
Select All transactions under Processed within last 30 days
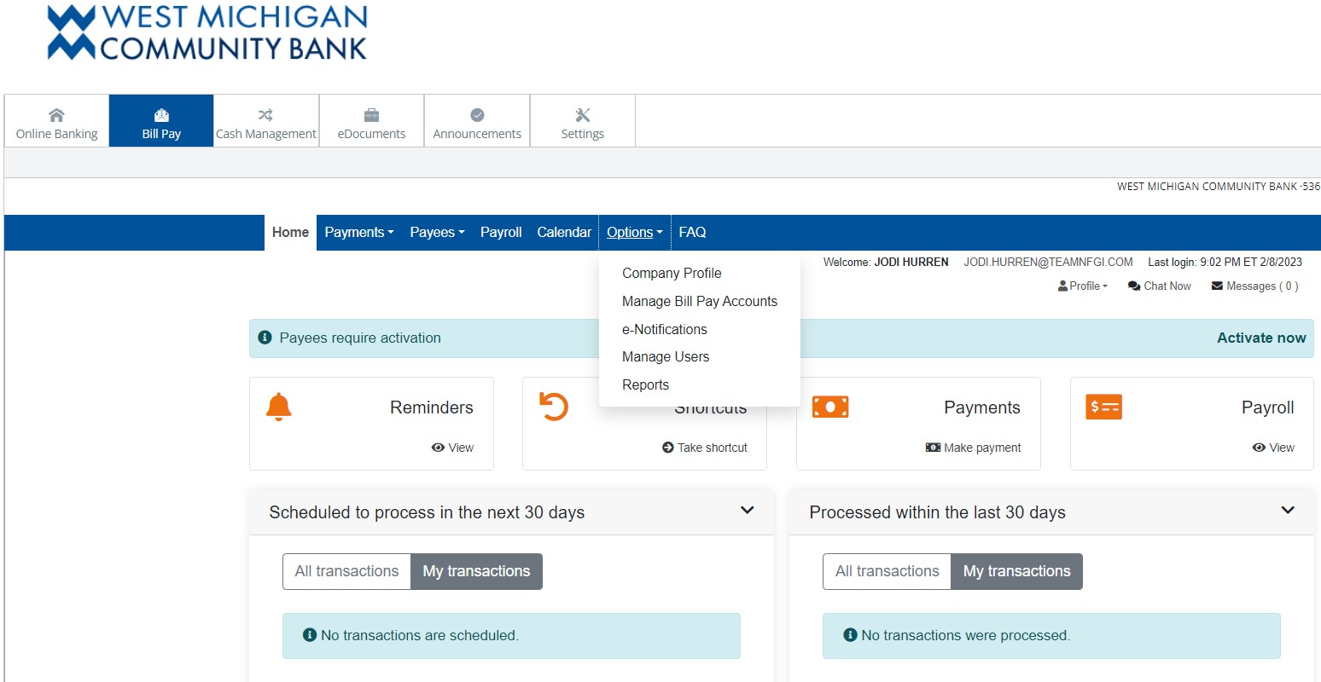[887, 571]
